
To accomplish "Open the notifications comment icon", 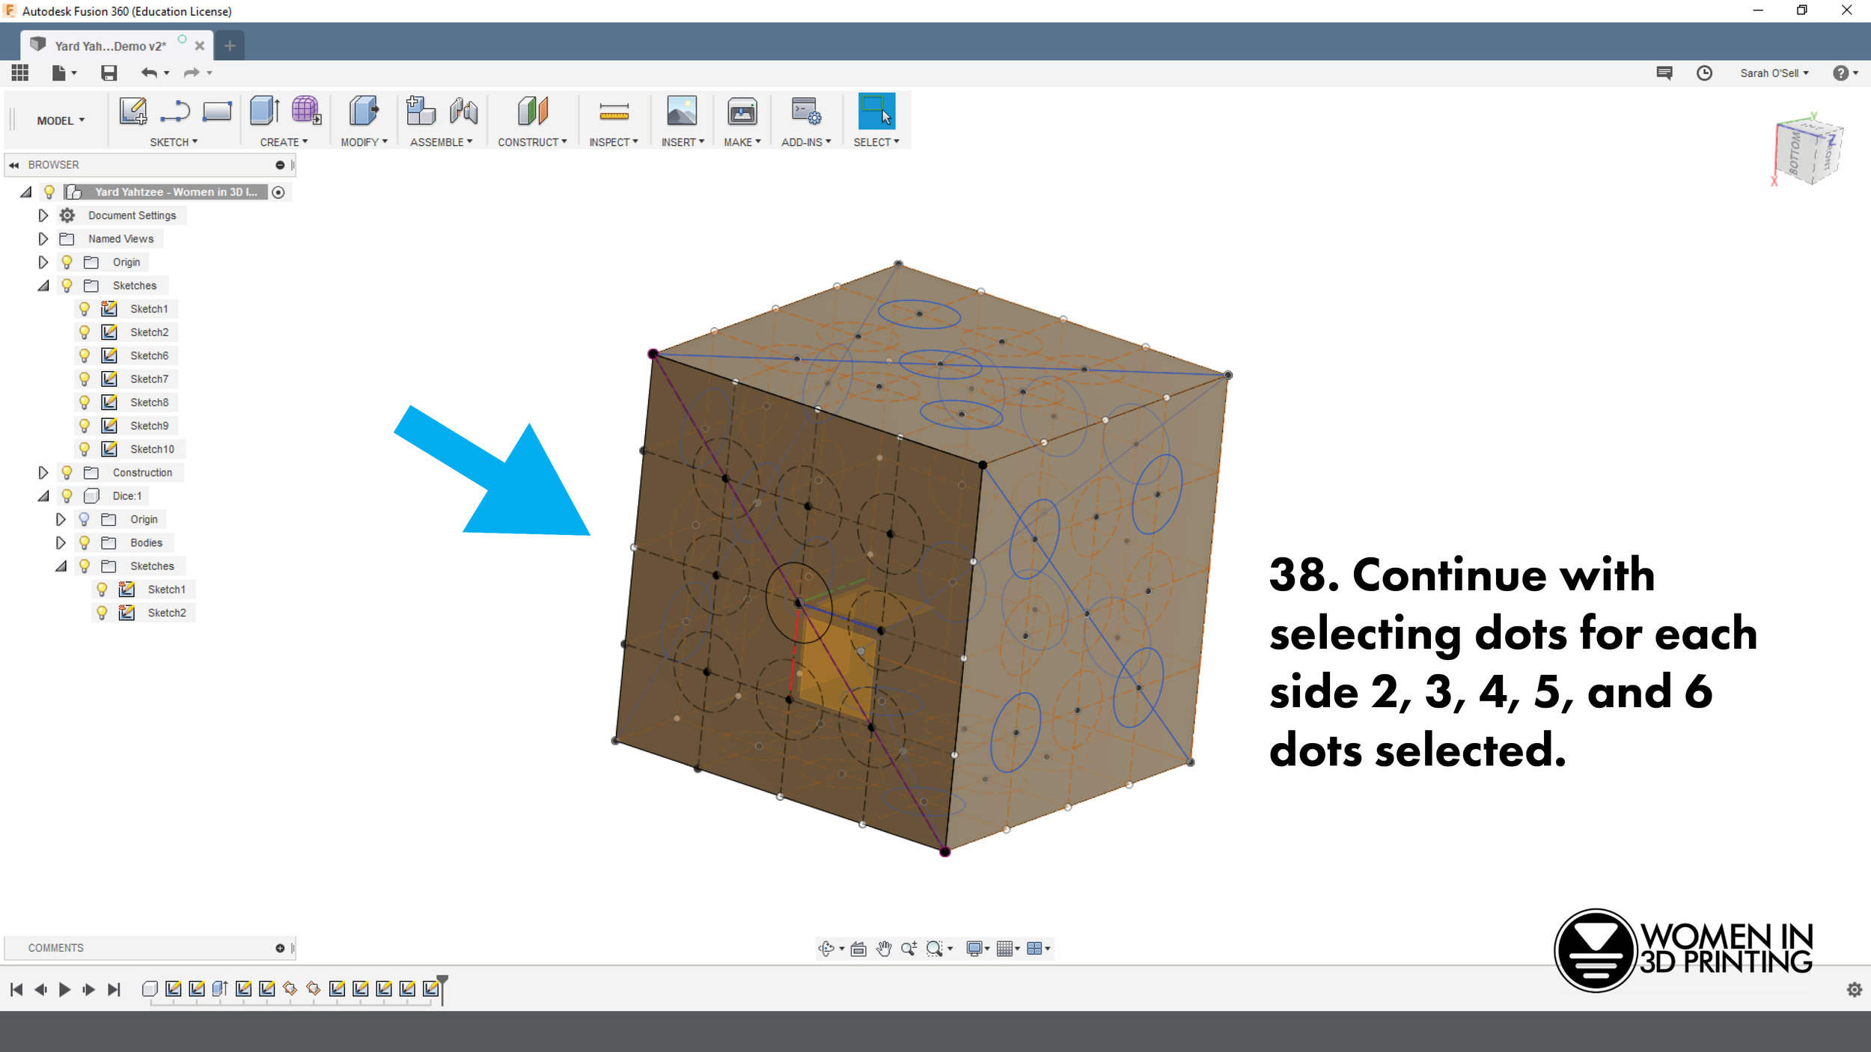I will [1664, 73].
